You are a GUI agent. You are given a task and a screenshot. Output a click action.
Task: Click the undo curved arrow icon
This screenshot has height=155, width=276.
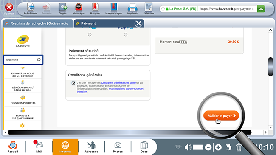(x=228, y=147)
